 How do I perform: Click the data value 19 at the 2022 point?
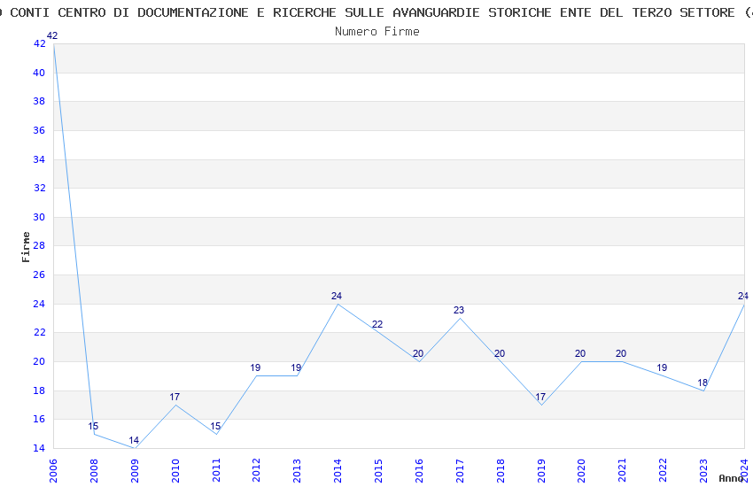click(x=662, y=368)
